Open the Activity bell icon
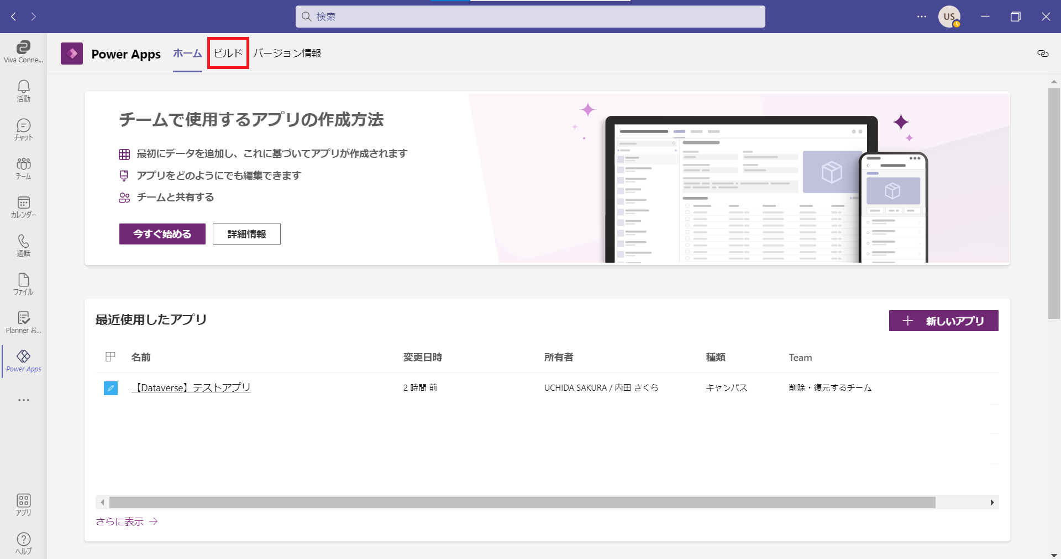 click(23, 90)
